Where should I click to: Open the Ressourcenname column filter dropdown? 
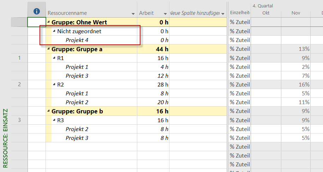click(133, 14)
